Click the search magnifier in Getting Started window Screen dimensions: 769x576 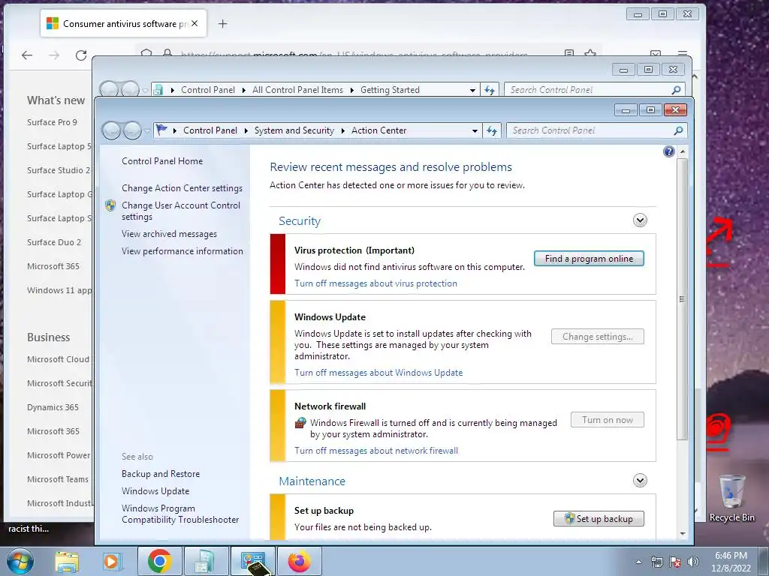pos(677,90)
